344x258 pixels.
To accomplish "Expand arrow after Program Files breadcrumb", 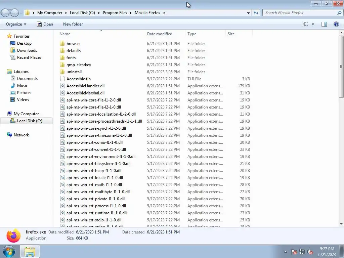I will click(131, 13).
